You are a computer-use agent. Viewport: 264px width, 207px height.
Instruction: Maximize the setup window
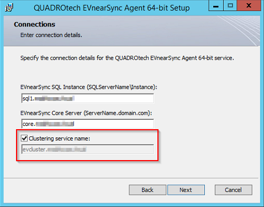pyautogui.click(x=230, y=6)
